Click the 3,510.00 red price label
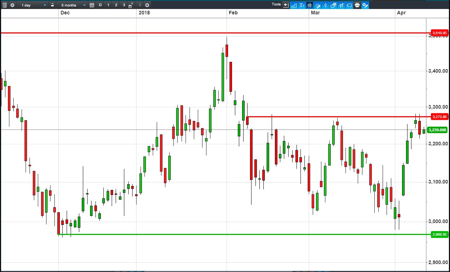The image size is (450, 272). click(x=440, y=33)
